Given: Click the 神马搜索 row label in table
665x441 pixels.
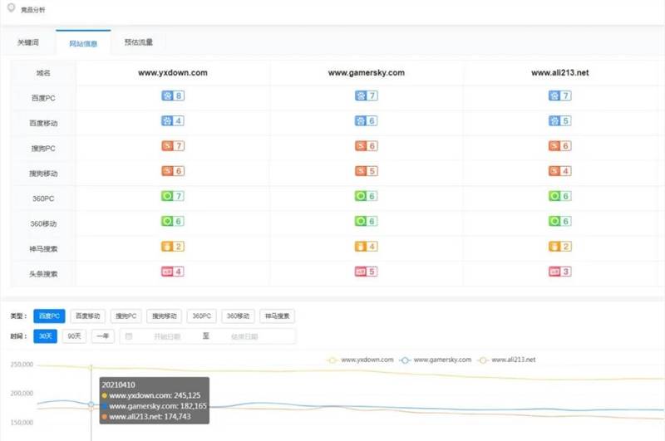Looking at the screenshot, I should click(x=43, y=249).
